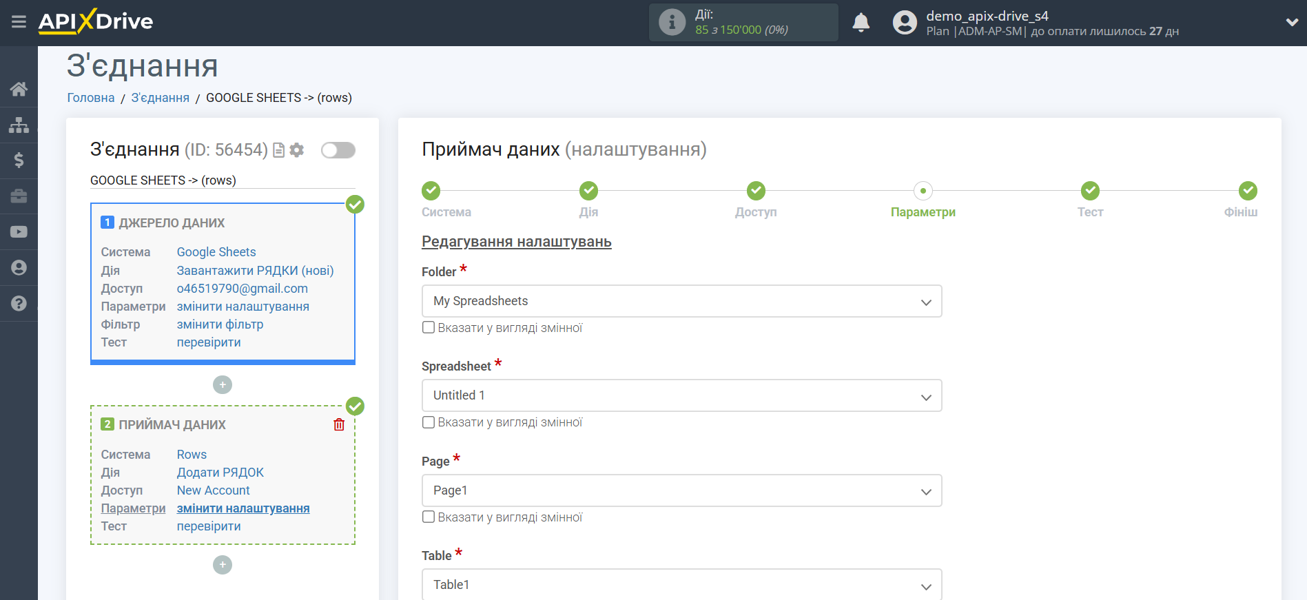Check variable option under Folder
This screenshot has height=600, width=1307.
pyautogui.click(x=429, y=328)
